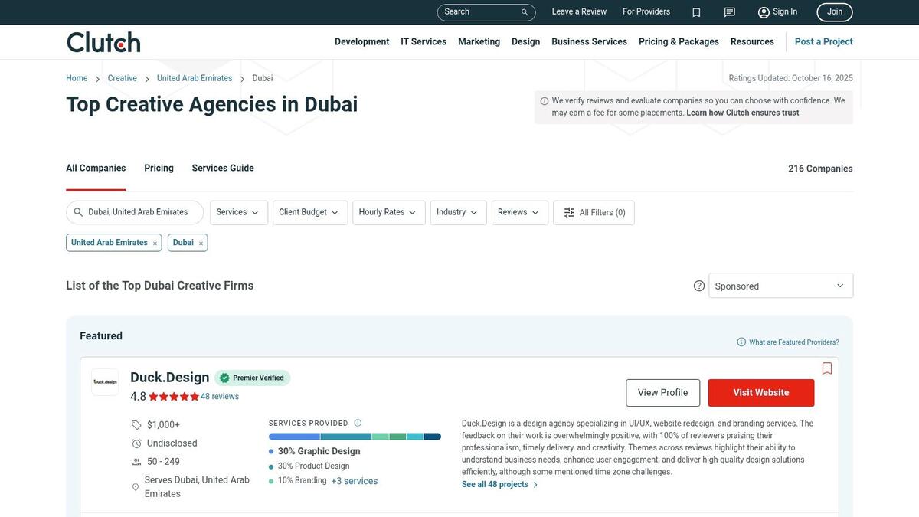Open the messages icon in header
The image size is (919, 517).
coord(730,12)
